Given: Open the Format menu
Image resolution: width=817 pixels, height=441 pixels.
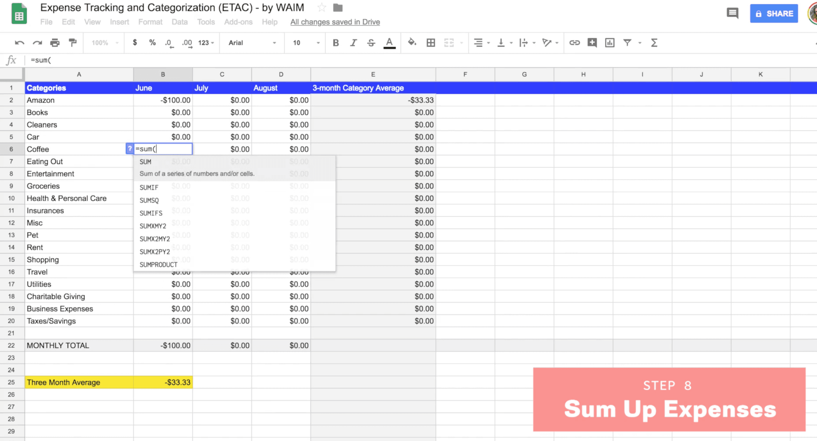Looking at the screenshot, I should [150, 22].
